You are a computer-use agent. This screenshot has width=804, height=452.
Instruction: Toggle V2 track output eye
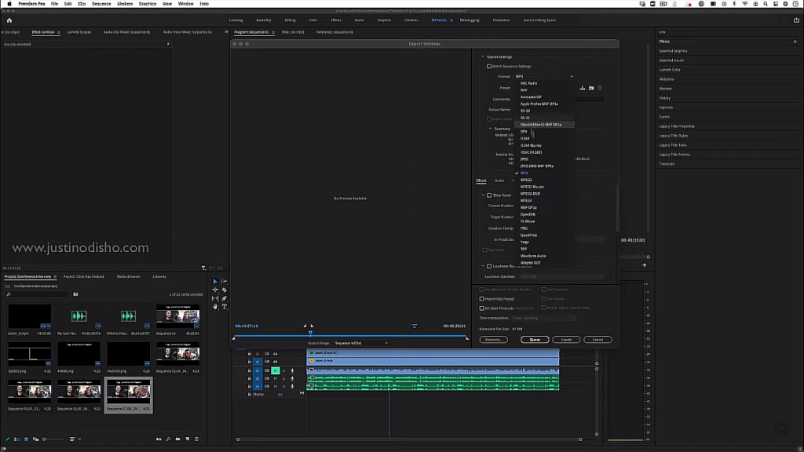click(x=276, y=354)
